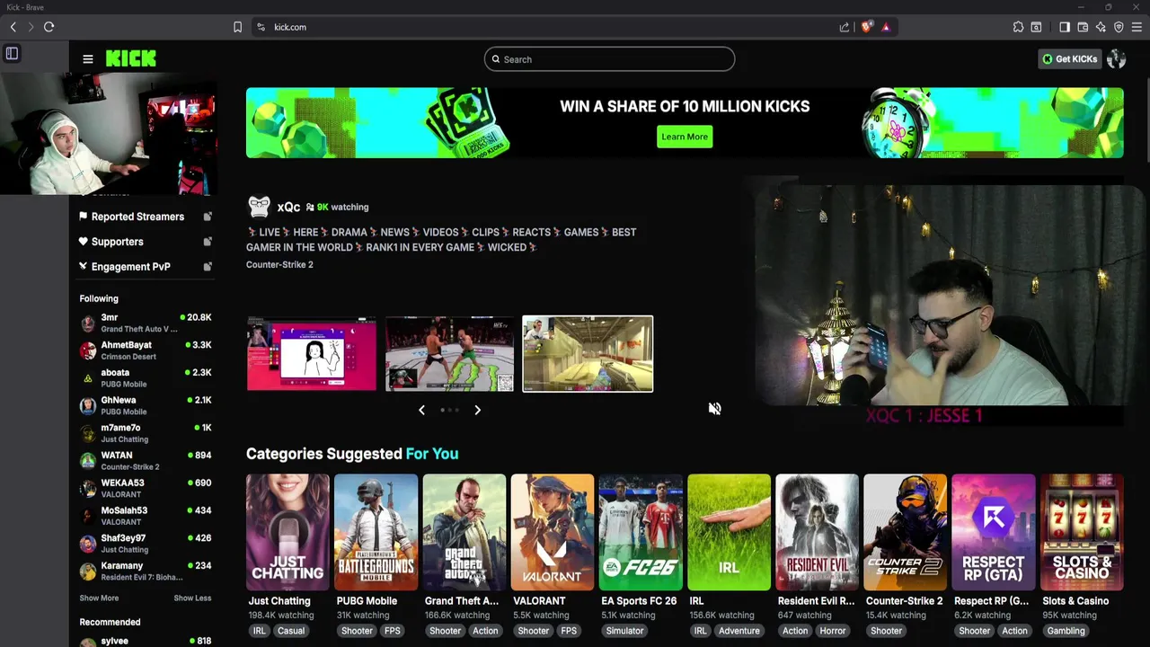Open followed channel m7ame7o
The image size is (1150, 647).
pos(145,433)
